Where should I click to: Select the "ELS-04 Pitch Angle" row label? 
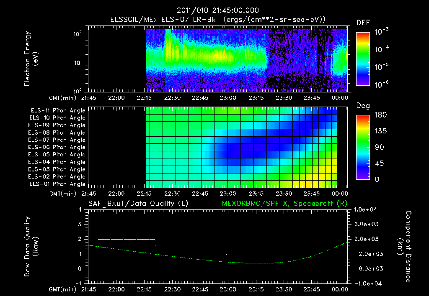[57, 162]
